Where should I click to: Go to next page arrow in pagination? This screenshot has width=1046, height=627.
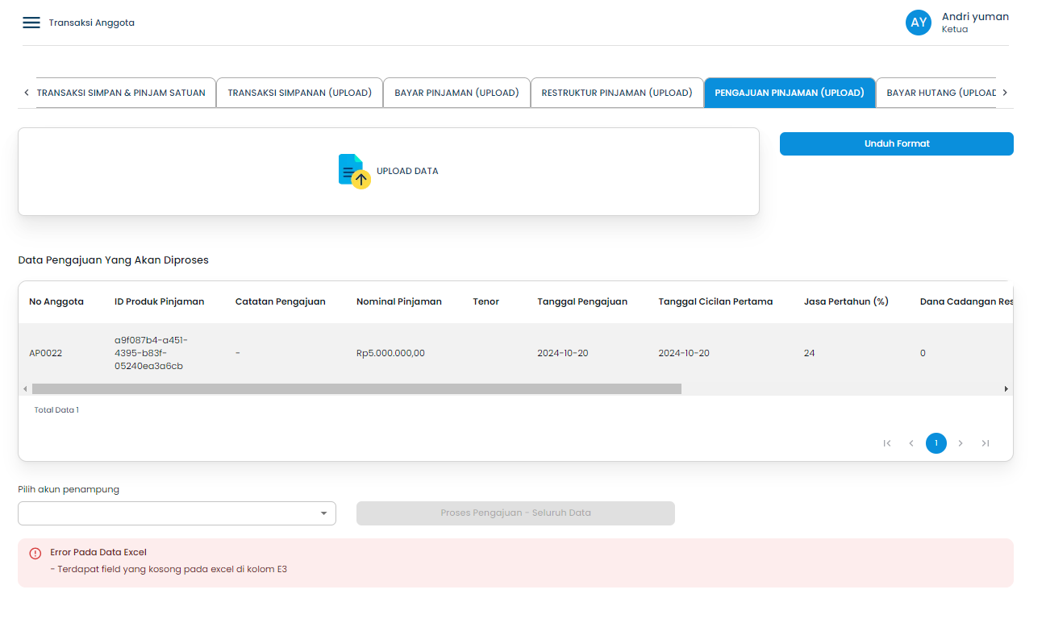(x=961, y=443)
